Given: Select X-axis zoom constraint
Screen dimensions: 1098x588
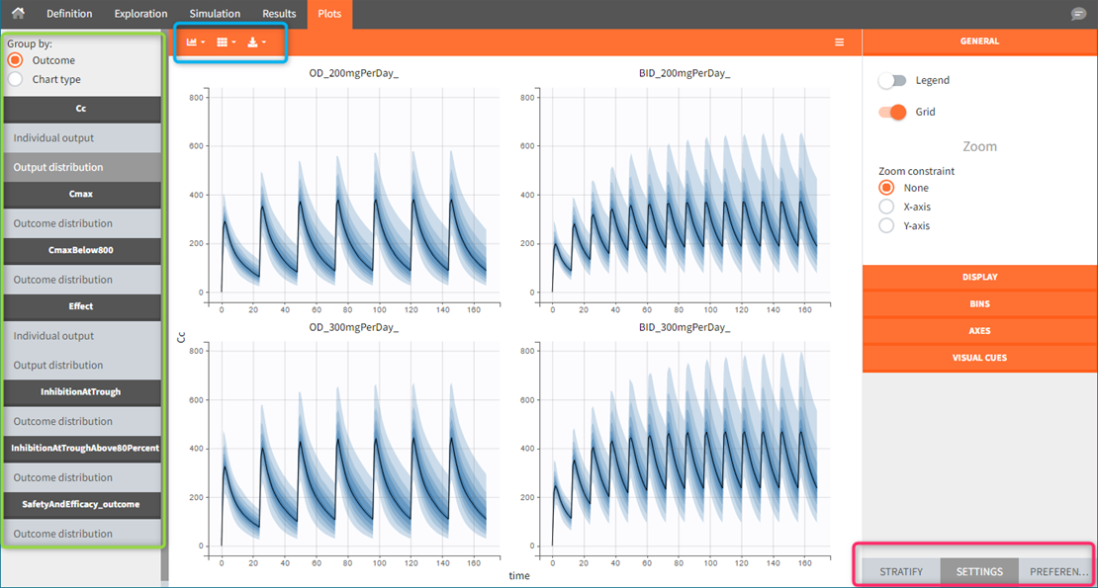Looking at the screenshot, I should click(x=886, y=207).
